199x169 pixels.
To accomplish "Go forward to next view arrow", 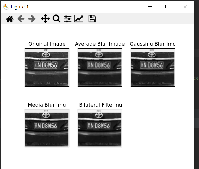I will 32,19.
